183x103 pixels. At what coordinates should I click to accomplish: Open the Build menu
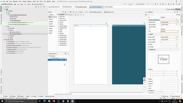[x=34, y=1]
